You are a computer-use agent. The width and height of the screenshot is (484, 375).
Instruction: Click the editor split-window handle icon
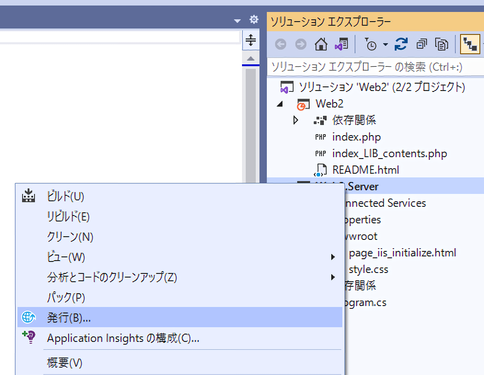pos(250,40)
